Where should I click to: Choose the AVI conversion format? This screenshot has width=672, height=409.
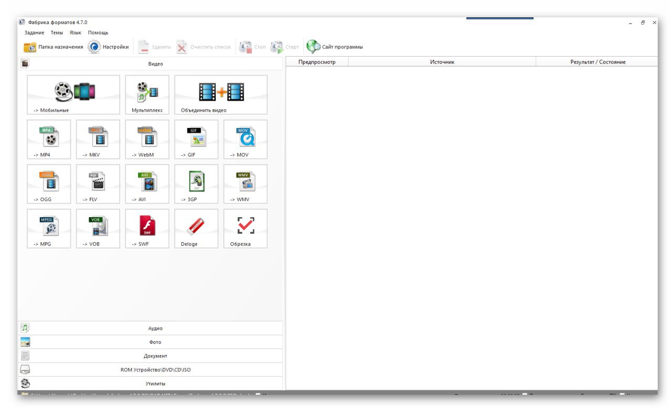[147, 184]
